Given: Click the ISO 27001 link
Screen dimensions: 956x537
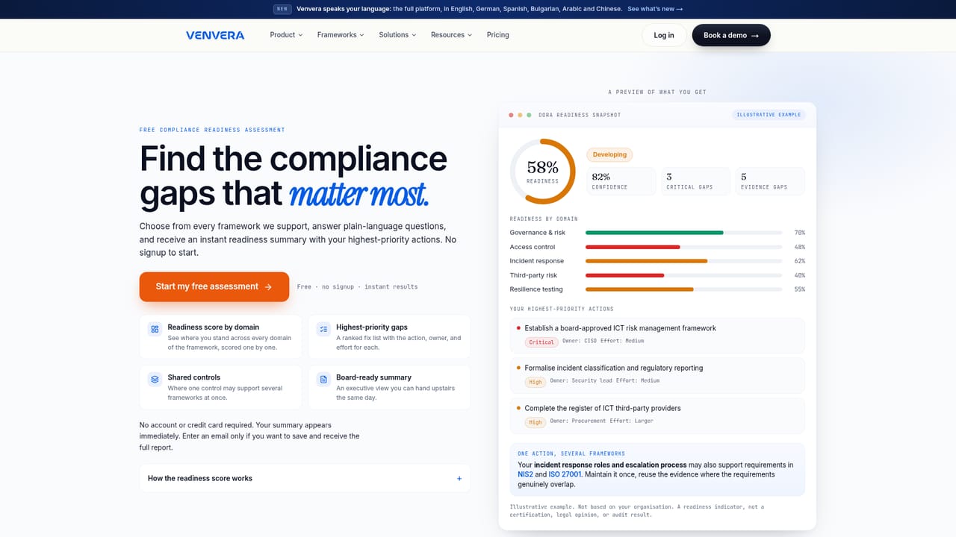Looking at the screenshot, I should tap(565, 474).
